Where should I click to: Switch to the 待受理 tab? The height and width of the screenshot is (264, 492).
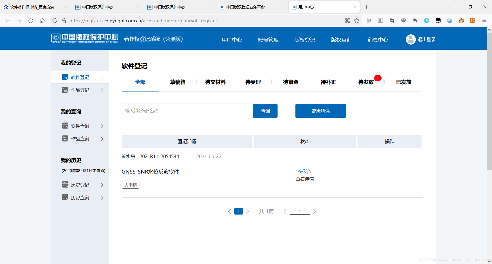tap(253, 82)
